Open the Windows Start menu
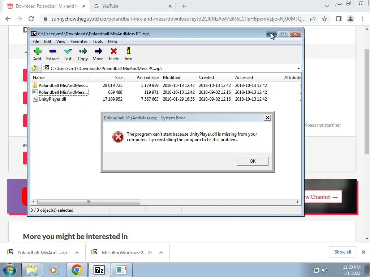This screenshot has height=277, width=370. coord(9,270)
